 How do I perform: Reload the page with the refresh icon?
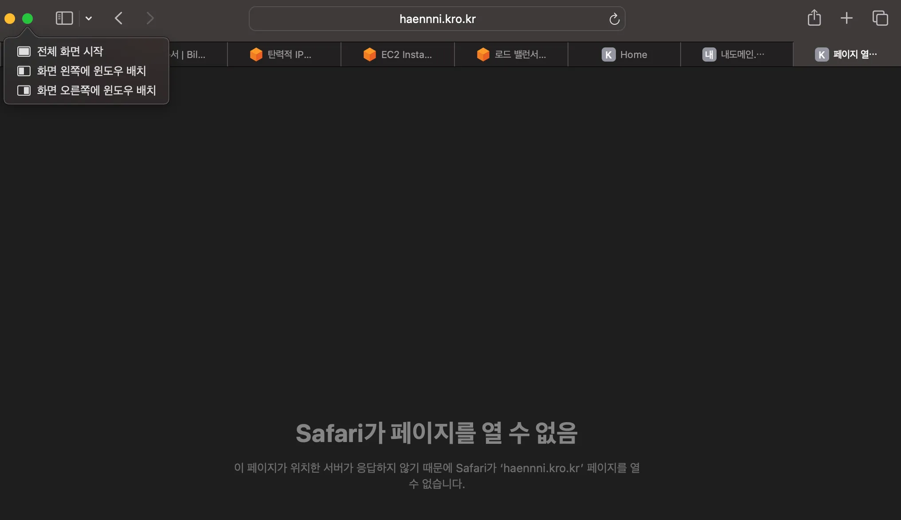click(x=614, y=19)
